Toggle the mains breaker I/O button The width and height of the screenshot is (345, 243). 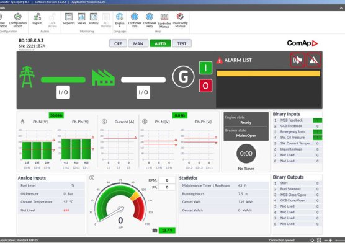63,92
